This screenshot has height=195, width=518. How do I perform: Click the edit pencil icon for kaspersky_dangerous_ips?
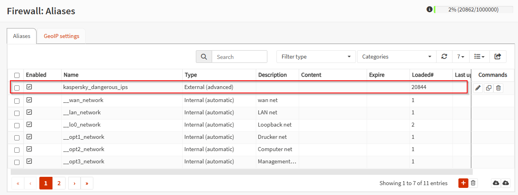[x=478, y=88]
